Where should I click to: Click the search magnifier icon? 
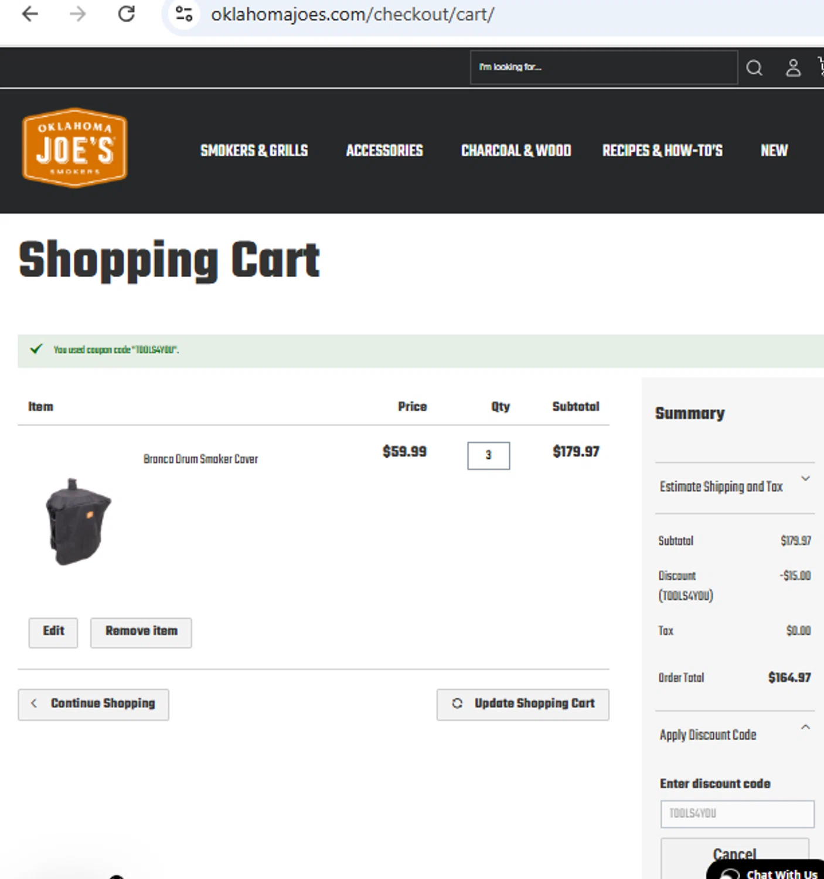754,68
